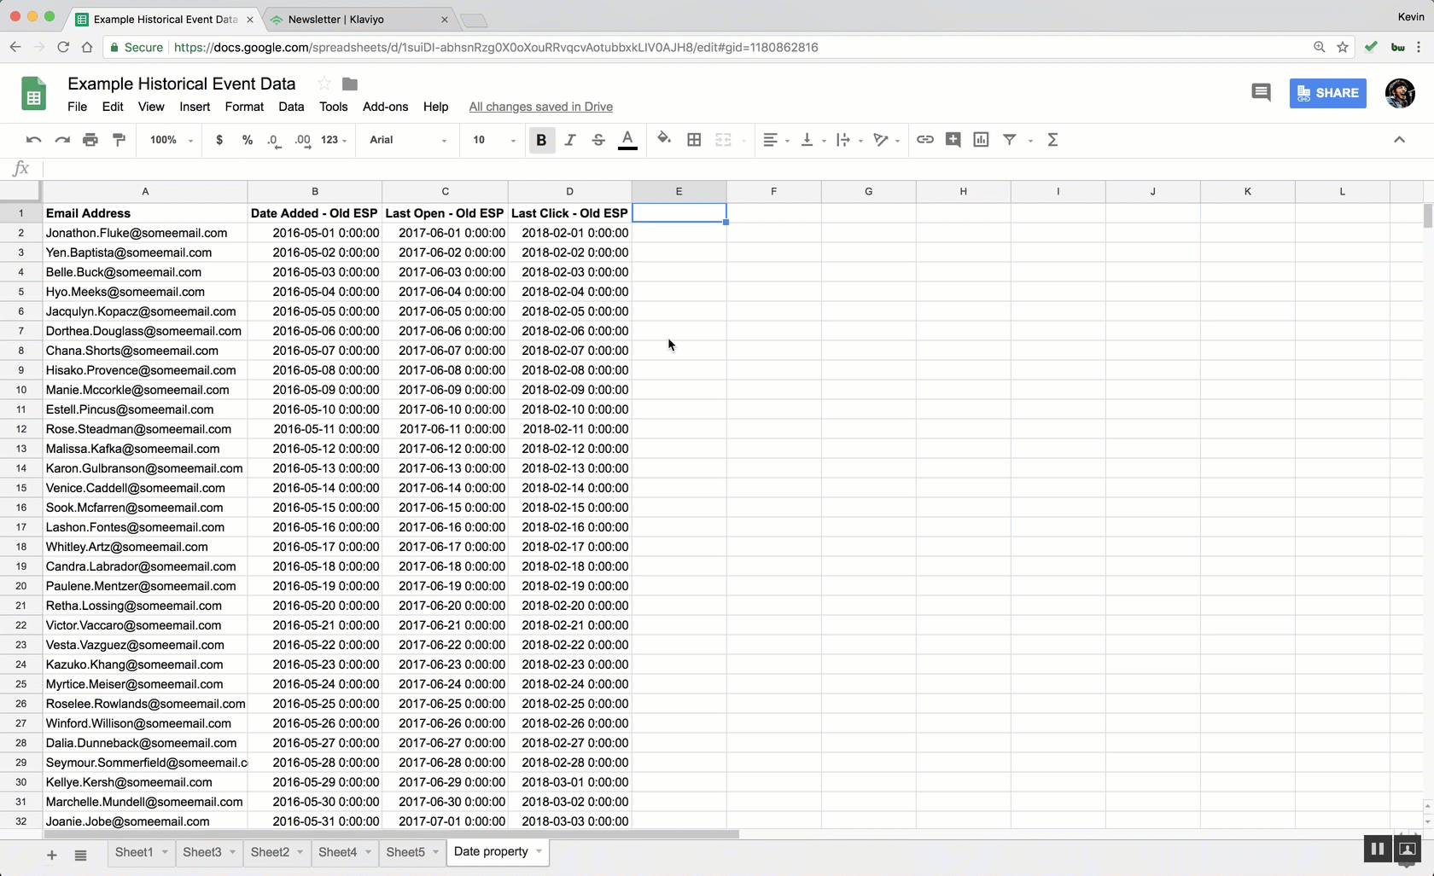Create a filter
1434x876 pixels.
coord(1010,139)
